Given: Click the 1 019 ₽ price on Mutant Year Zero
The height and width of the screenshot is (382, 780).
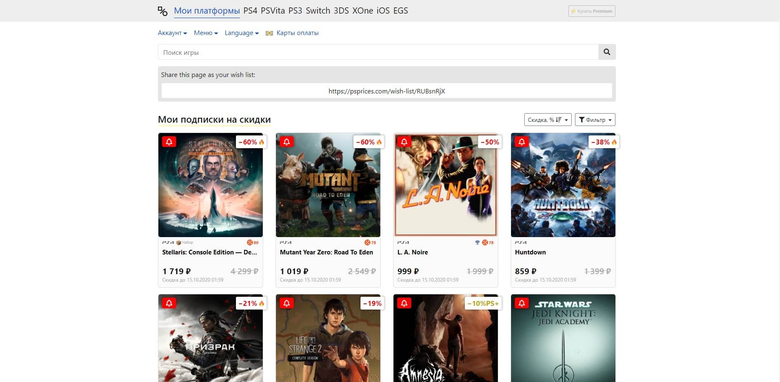Looking at the screenshot, I should 294,271.
